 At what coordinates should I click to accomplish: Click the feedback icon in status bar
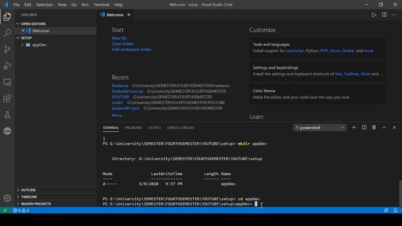pos(386,210)
